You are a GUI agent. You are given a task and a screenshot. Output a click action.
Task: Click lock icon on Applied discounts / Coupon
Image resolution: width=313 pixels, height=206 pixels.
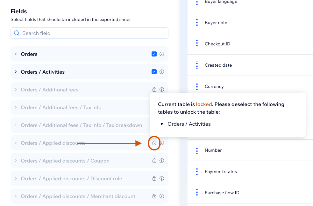click(154, 161)
